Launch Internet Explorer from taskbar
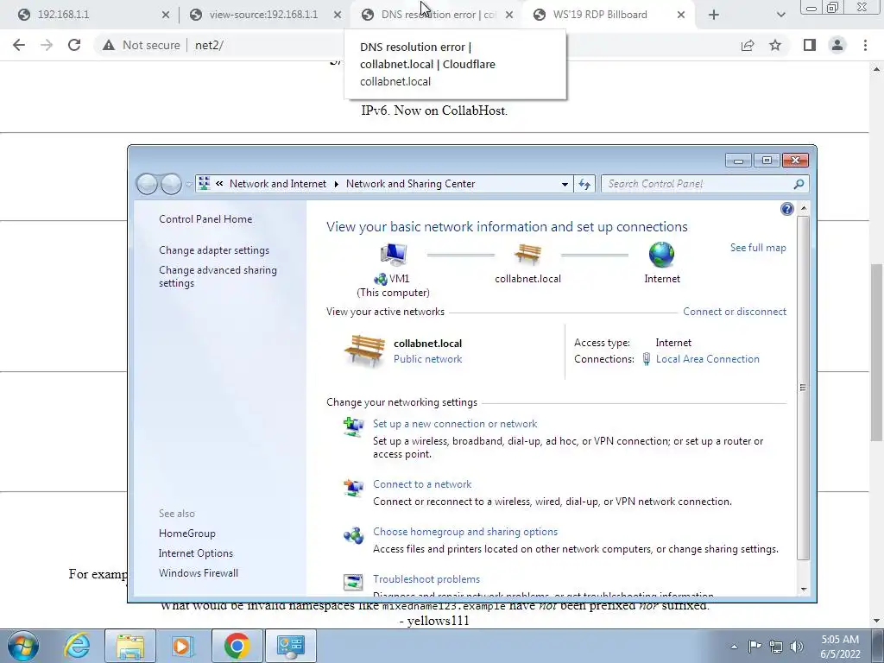 77,646
